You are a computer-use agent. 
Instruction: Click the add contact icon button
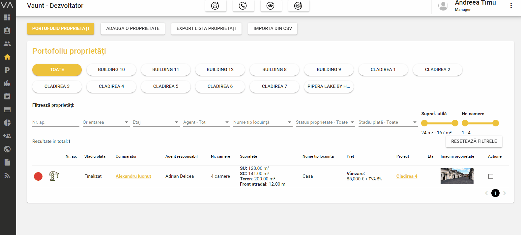coord(216,6)
